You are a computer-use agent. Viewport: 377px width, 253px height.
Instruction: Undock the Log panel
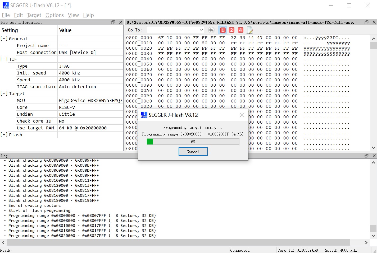click(x=366, y=156)
